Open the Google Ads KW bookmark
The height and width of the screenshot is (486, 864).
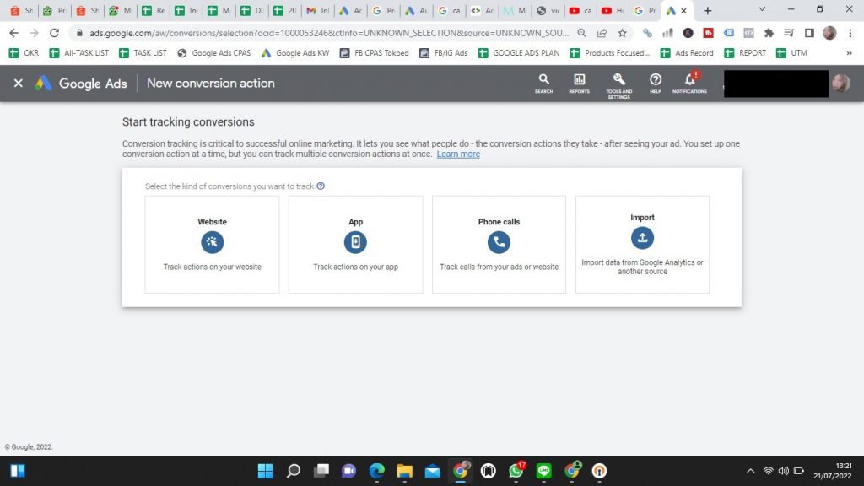pyautogui.click(x=295, y=53)
